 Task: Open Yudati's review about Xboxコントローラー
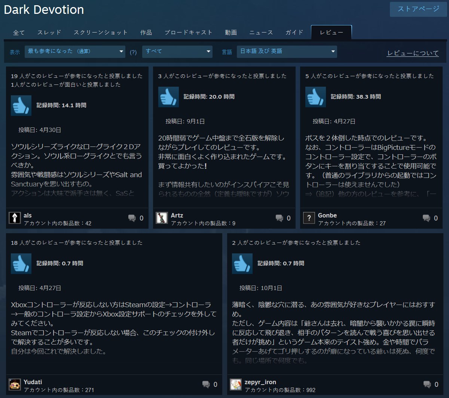pyautogui.click(x=114, y=328)
